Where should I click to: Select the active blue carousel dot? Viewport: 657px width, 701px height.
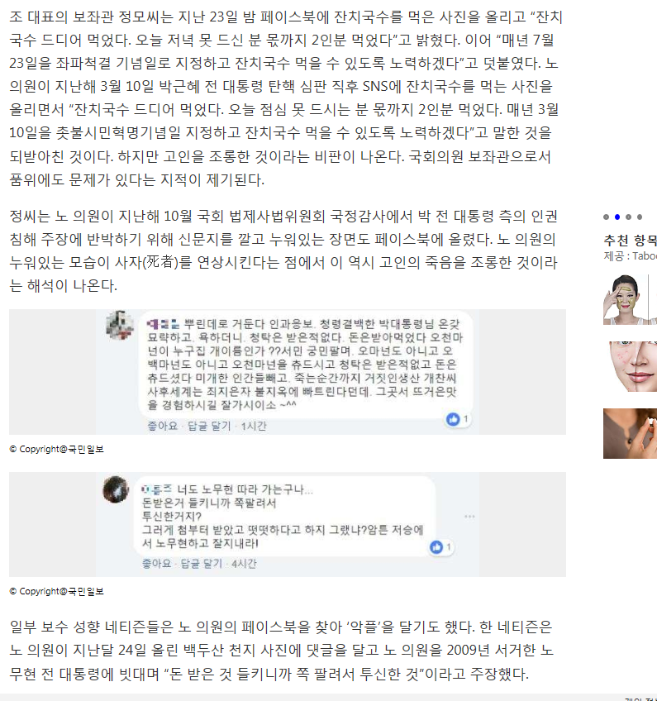(617, 217)
